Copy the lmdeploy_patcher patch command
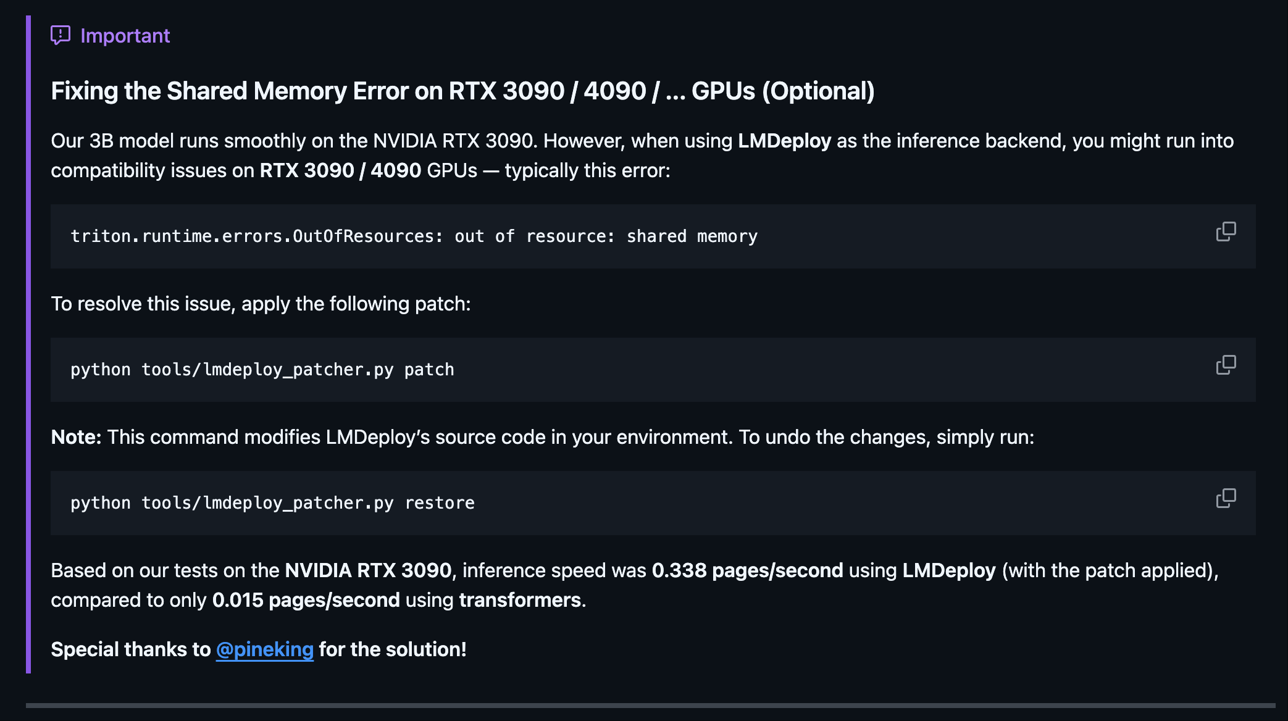 tap(1226, 365)
